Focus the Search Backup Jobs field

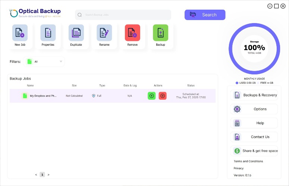tap(123, 15)
